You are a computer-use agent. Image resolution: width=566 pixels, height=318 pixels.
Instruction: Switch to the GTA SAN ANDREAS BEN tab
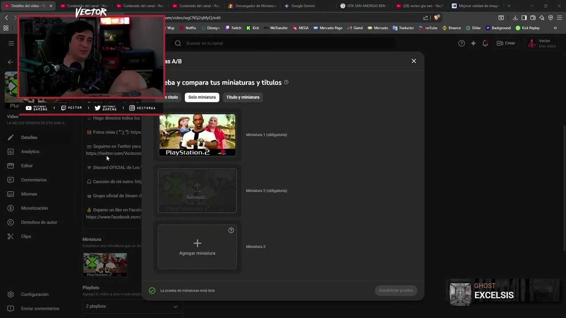(x=364, y=6)
